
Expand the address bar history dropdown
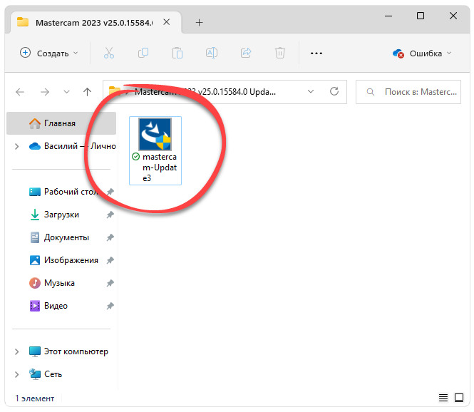click(x=311, y=91)
